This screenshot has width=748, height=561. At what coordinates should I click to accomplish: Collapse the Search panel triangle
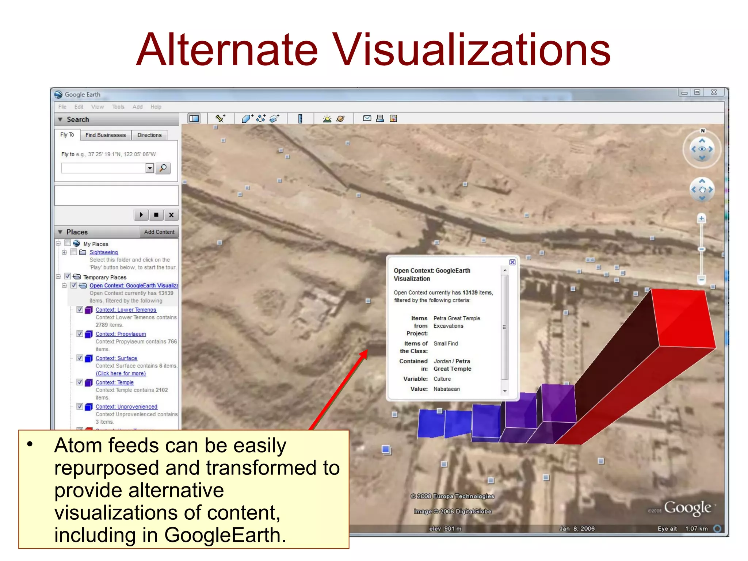pos(60,119)
